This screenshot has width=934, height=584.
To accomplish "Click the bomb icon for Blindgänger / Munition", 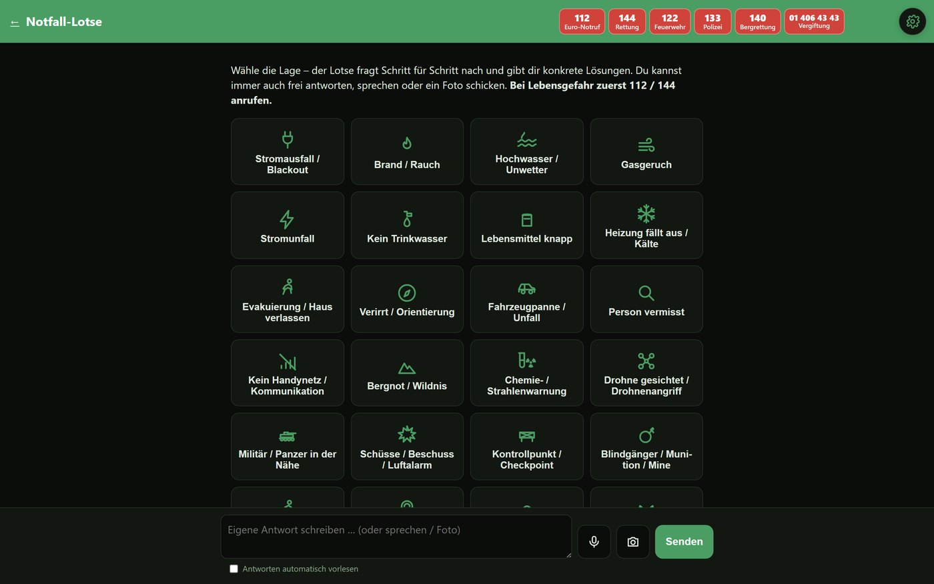I will 646,435.
